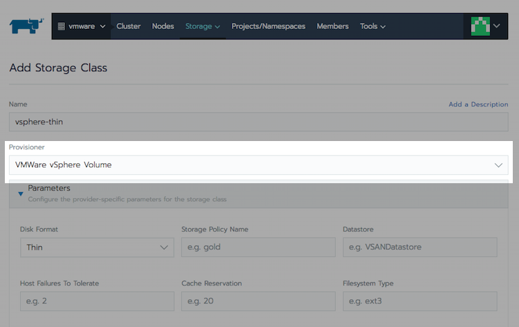Open the Provisioner dropdown
The image size is (519, 327).
258,165
